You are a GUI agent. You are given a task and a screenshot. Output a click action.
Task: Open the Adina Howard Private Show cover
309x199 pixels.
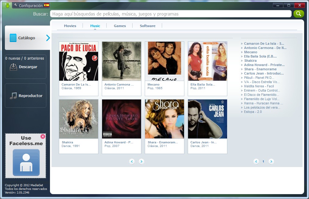point(122,119)
